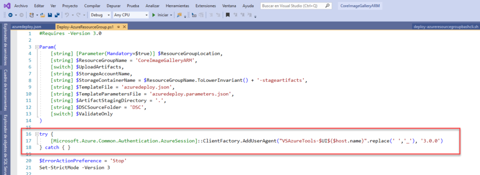480x175 pixels.
Task: Click the search magnifier icon
Action: click(x=328, y=6)
